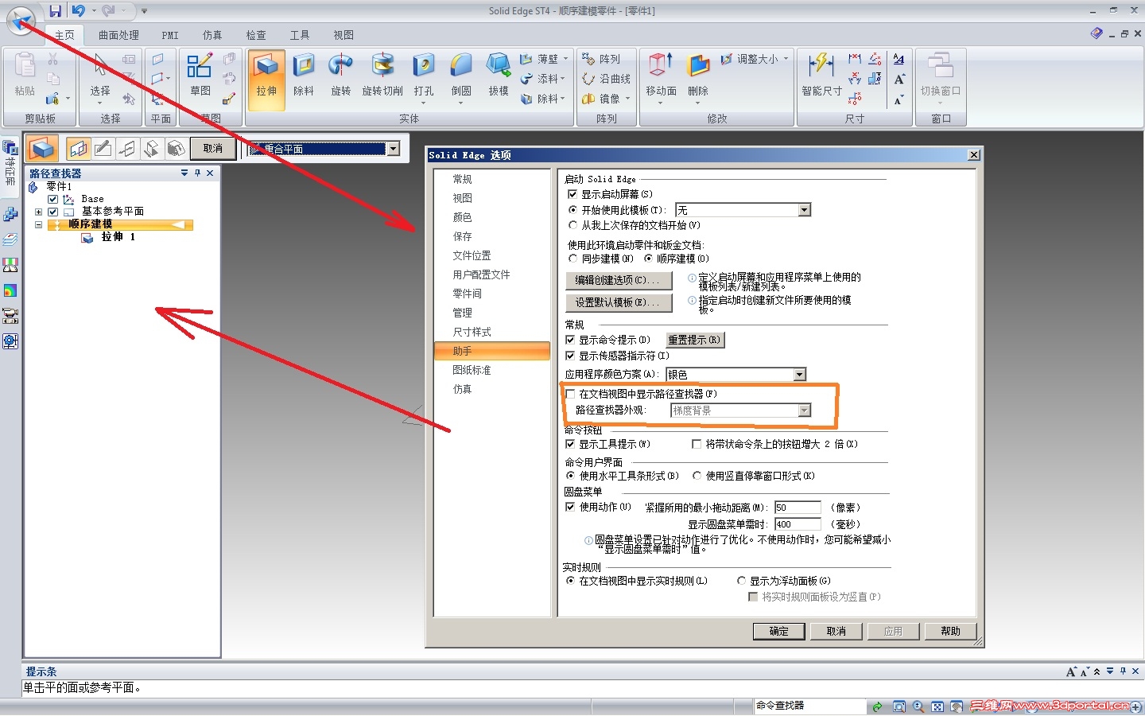Screen dimensions: 1145x716
Task: Choose 顺序建模 radio button
Action: (648, 259)
